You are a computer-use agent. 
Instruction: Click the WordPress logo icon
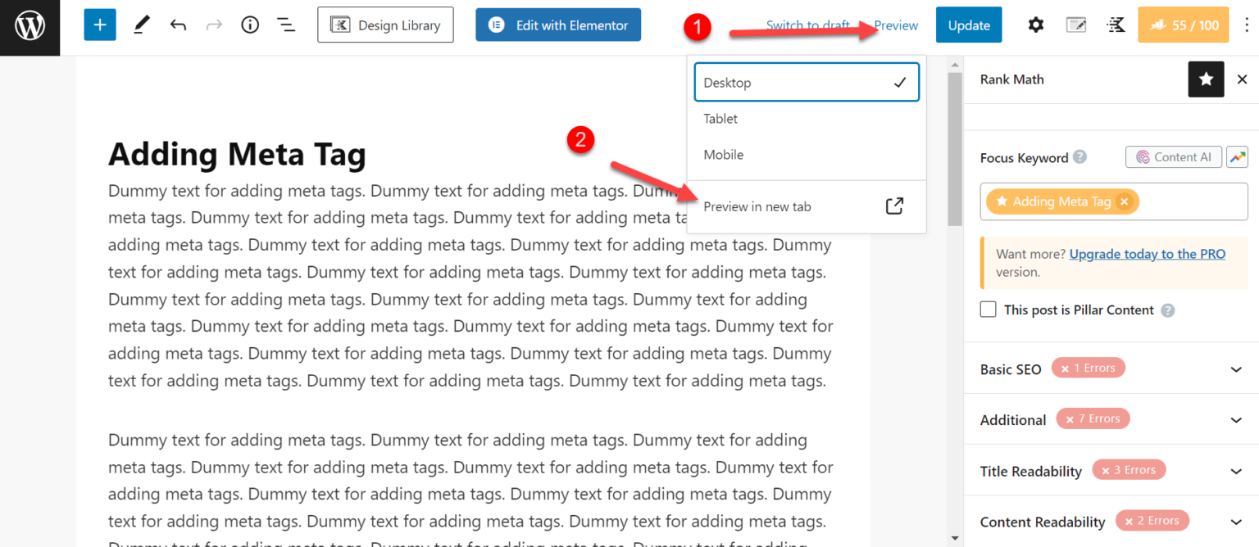coord(30,27)
